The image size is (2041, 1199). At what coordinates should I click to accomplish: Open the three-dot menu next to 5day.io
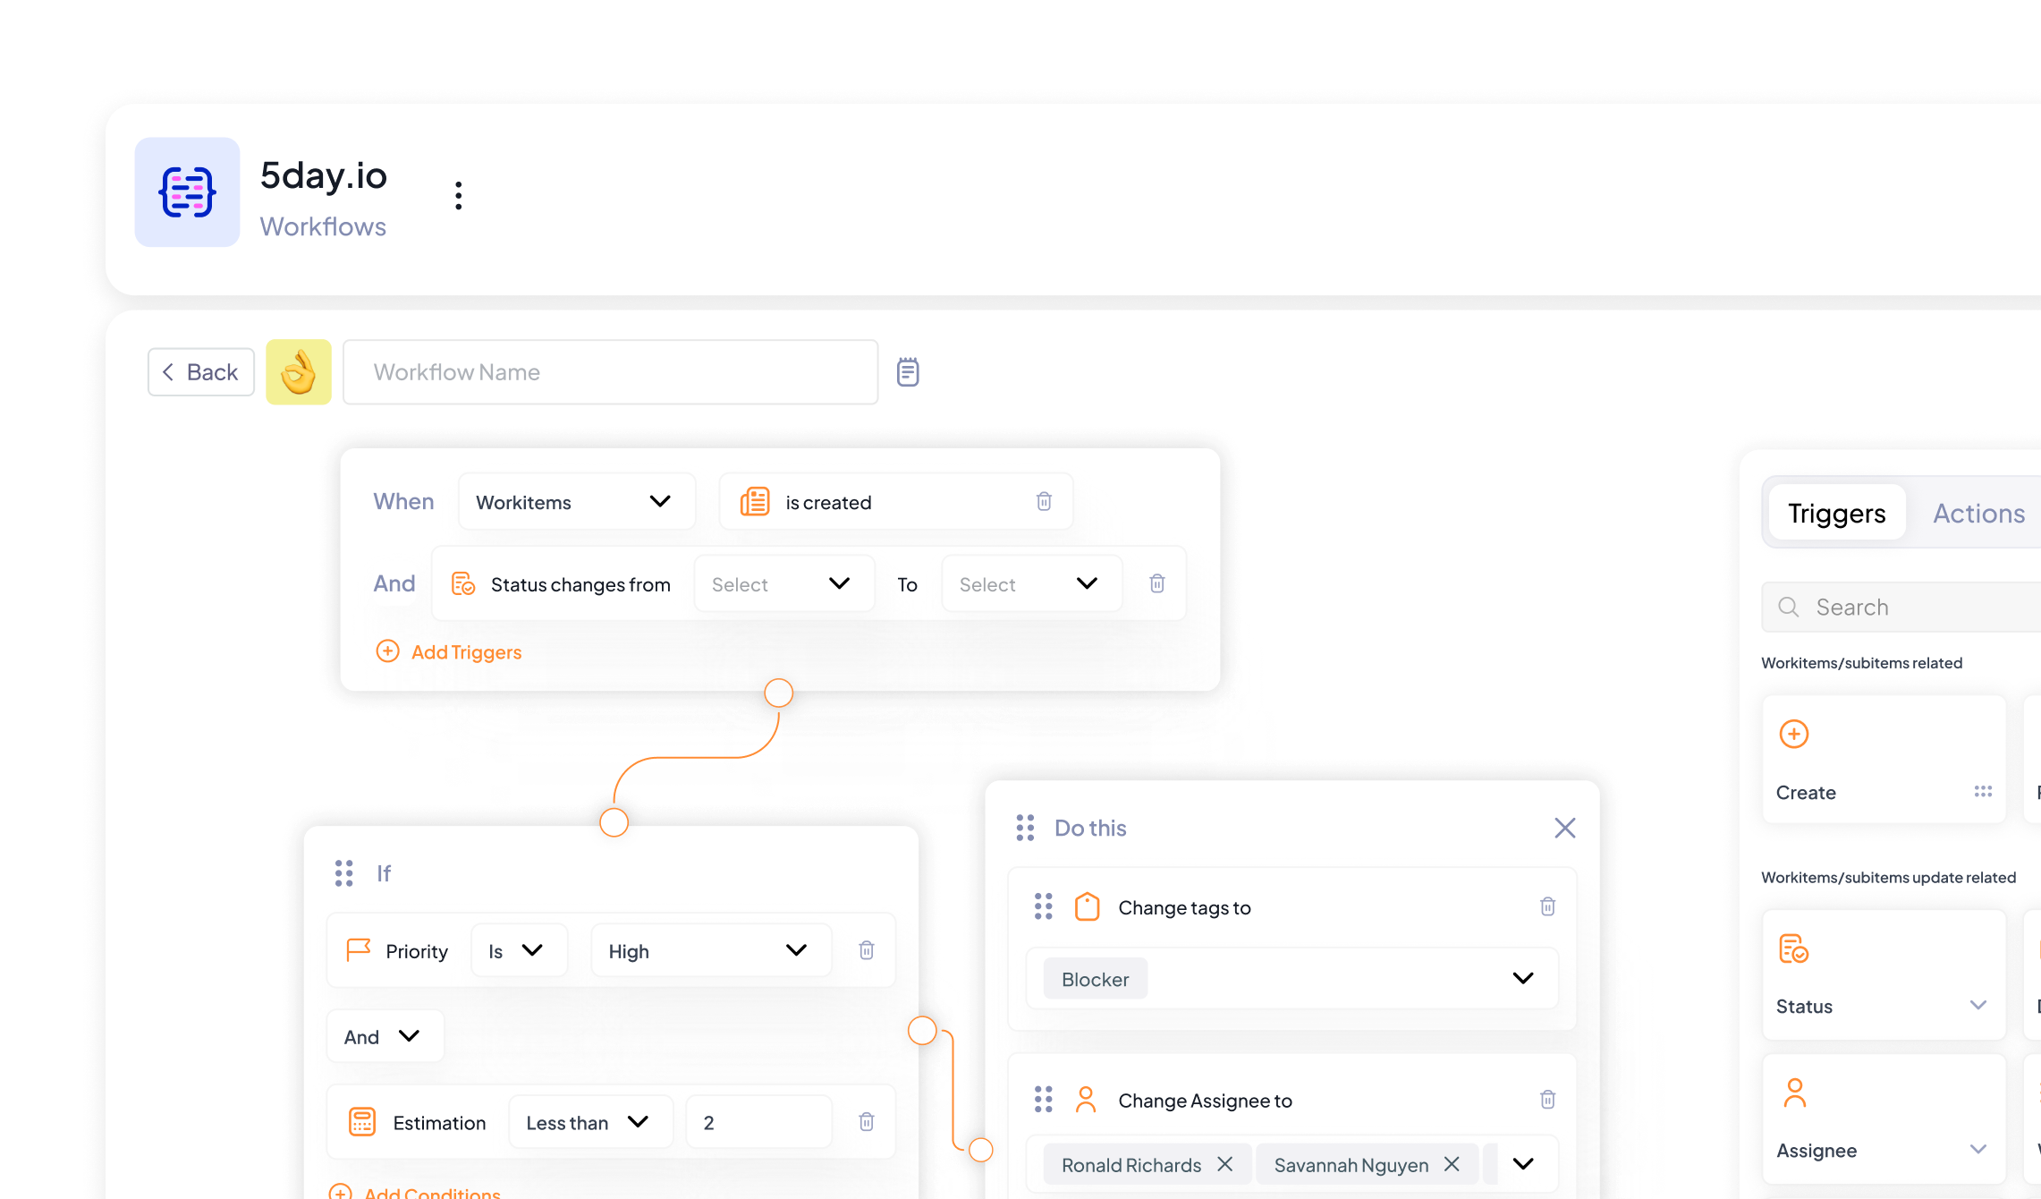click(x=459, y=195)
